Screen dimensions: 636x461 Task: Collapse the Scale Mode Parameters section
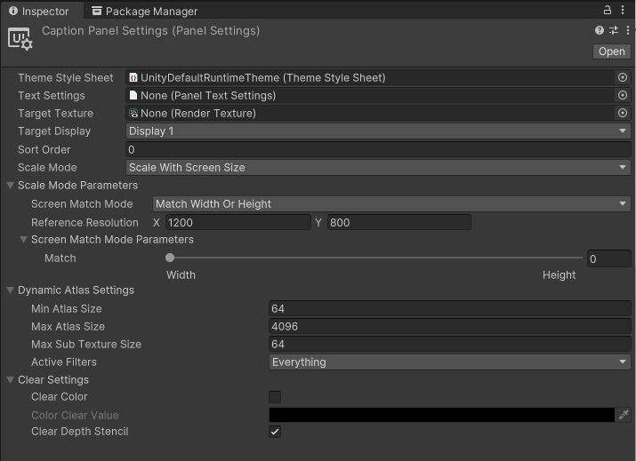click(x=11, y=186)
